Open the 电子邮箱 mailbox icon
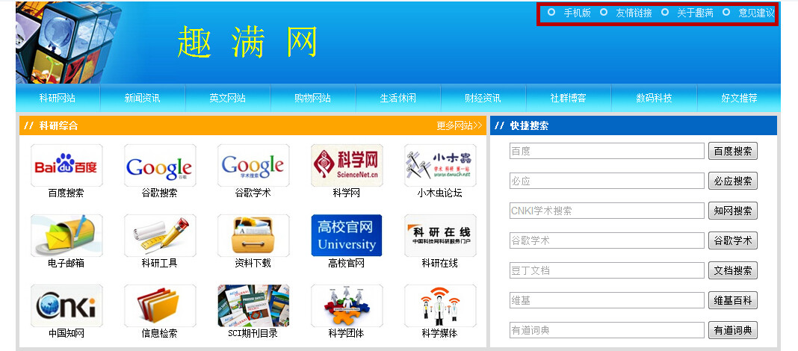 click(66, 235)
